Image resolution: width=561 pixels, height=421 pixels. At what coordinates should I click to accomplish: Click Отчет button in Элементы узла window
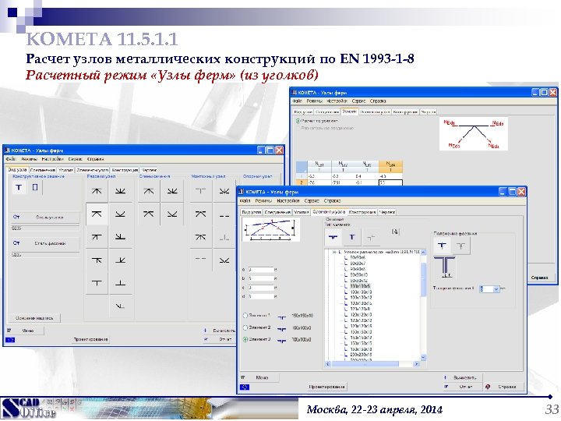click(x=464, y=387)
